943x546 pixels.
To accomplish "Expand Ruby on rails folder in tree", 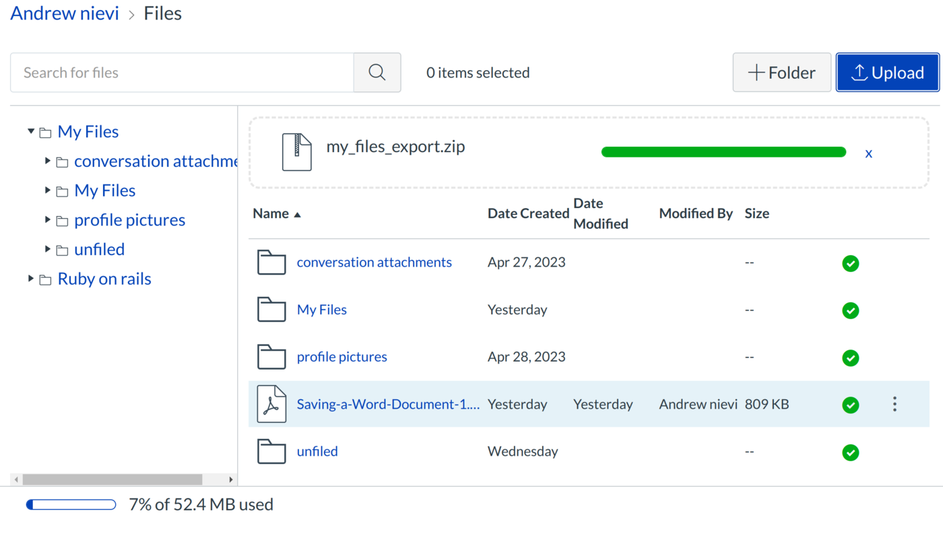I will 31,279.
